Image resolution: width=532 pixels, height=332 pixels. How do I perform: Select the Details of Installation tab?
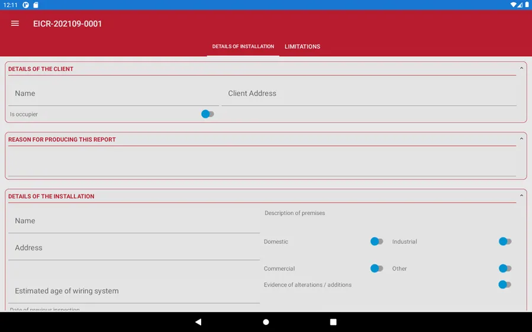243,47
